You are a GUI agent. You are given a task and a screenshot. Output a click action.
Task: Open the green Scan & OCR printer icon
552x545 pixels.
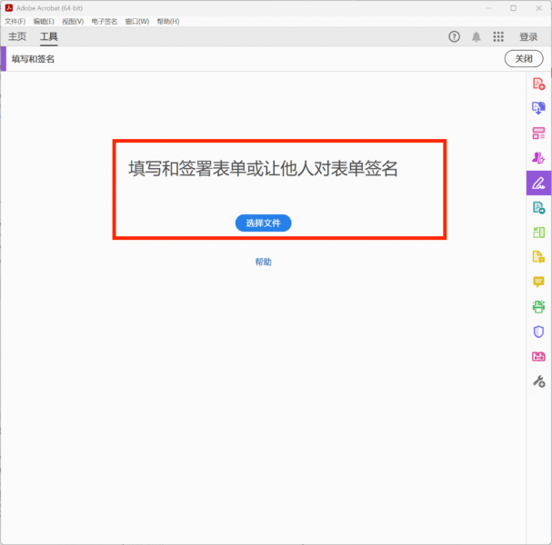coord(538,307)
